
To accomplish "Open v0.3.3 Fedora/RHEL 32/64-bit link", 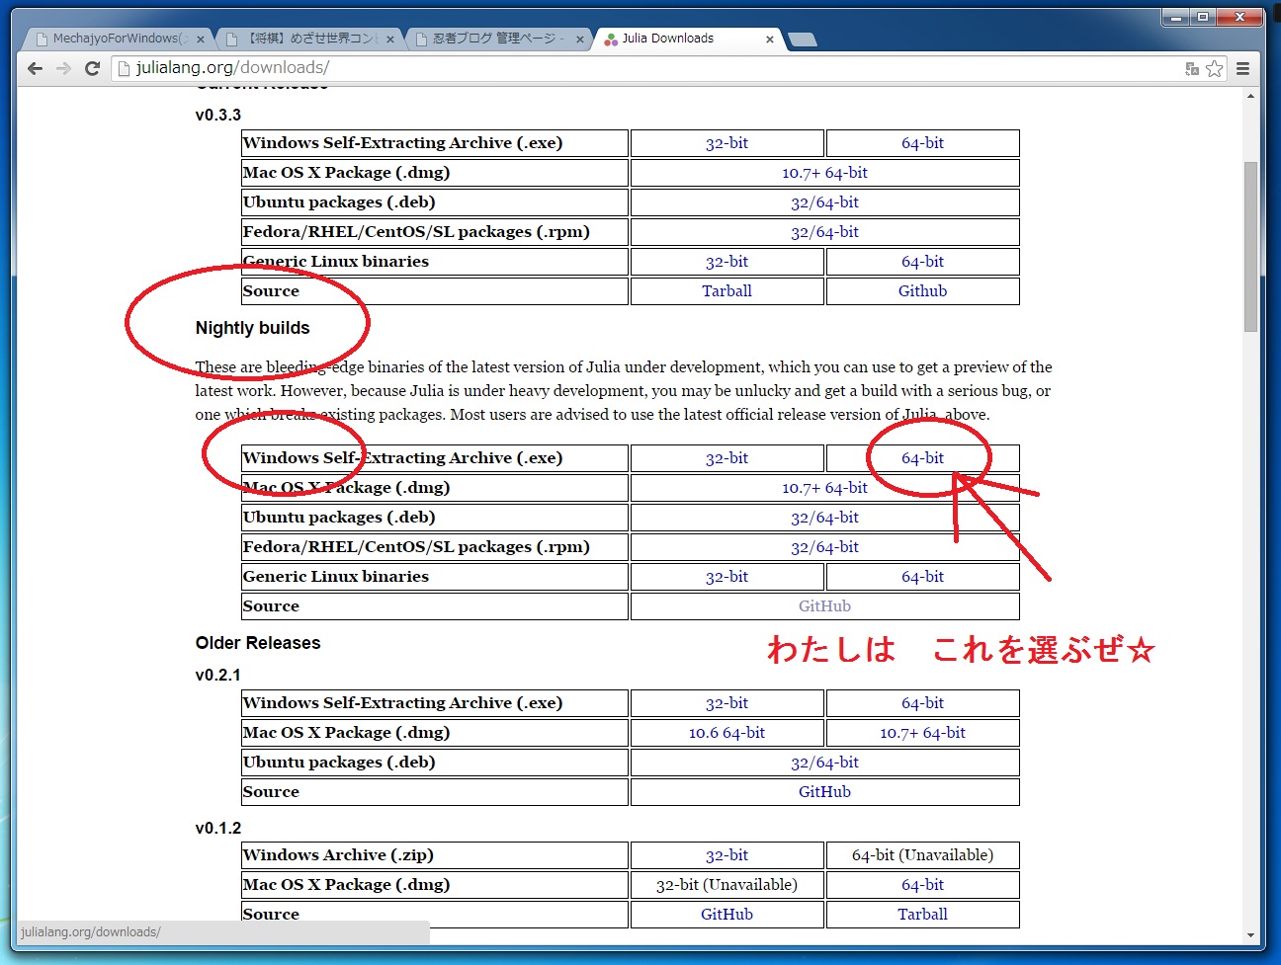I will click(824, 232).
